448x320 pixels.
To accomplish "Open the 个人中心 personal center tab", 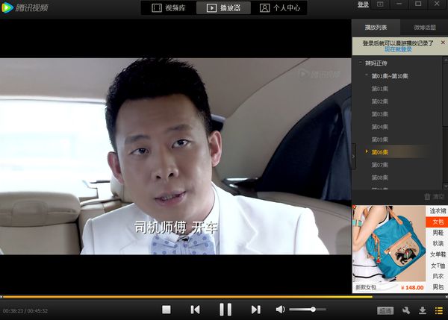I will pos(280,7).
